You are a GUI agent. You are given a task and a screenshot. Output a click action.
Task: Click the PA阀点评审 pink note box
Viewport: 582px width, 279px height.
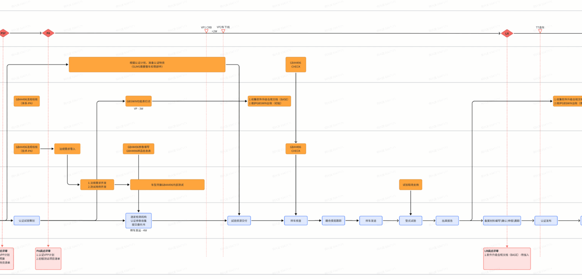[x=48, y=258]
